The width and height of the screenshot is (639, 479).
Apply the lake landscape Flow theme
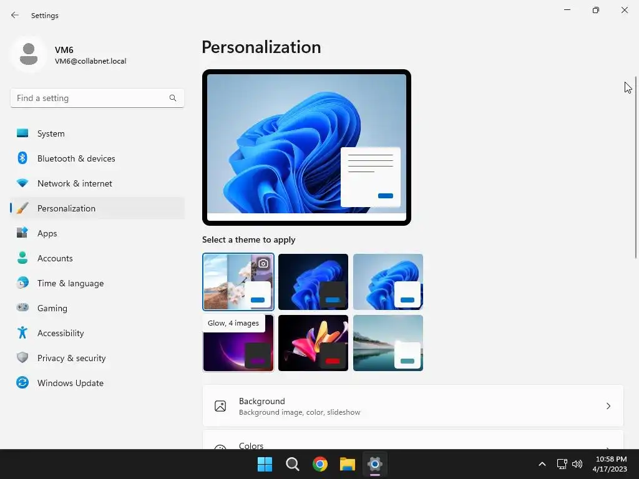388,343
